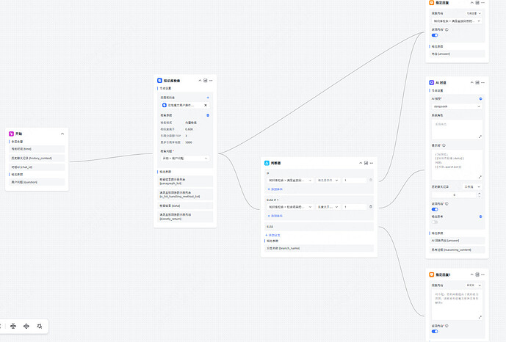Delete the ELSE IF 1 condition

tap(370, 207)
